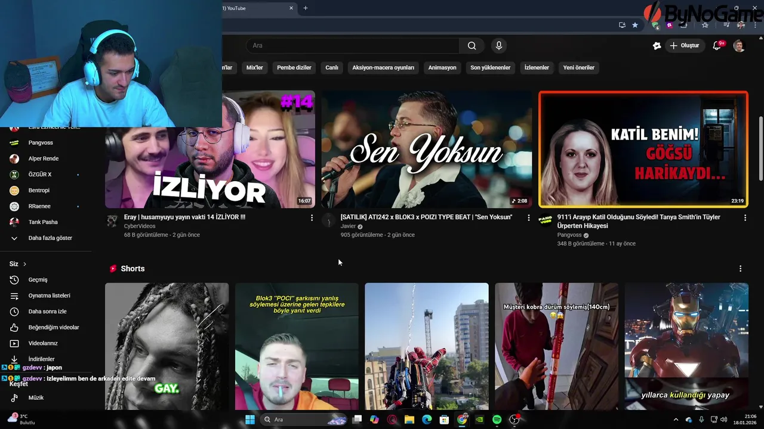
Task: Open the notifications bell showing 9+
Action: (x=718, y=46)
